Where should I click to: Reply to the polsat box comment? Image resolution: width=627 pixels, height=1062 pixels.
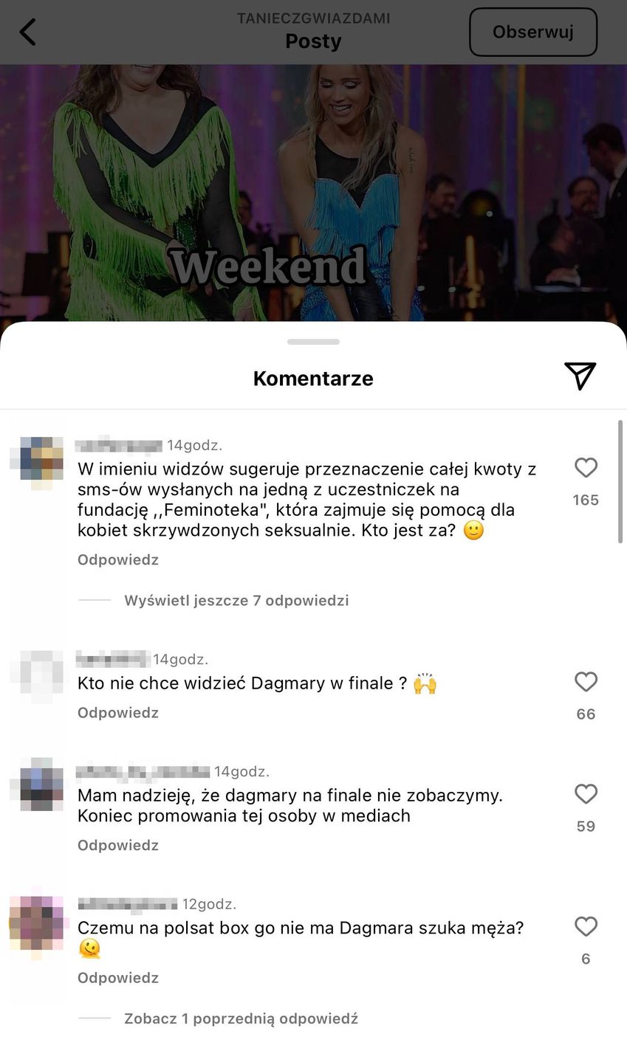(x=118, y=978)
